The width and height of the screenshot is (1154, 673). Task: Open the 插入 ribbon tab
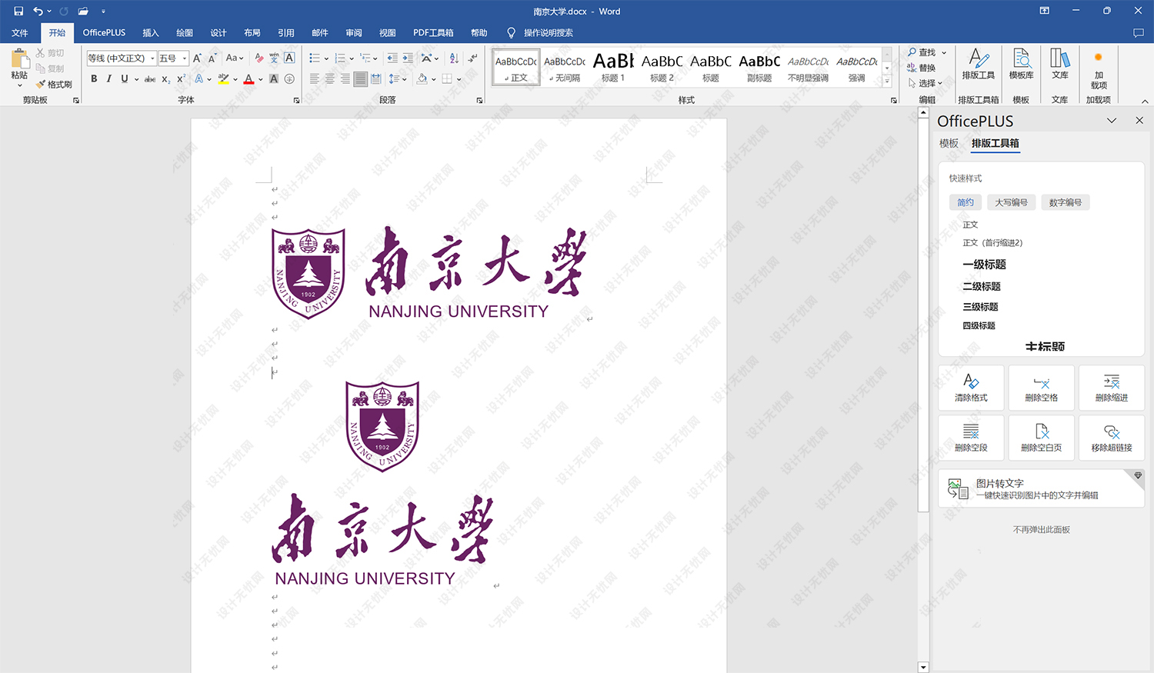click(151, 32)
